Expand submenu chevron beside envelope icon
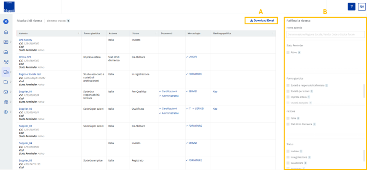 [11, 92]
